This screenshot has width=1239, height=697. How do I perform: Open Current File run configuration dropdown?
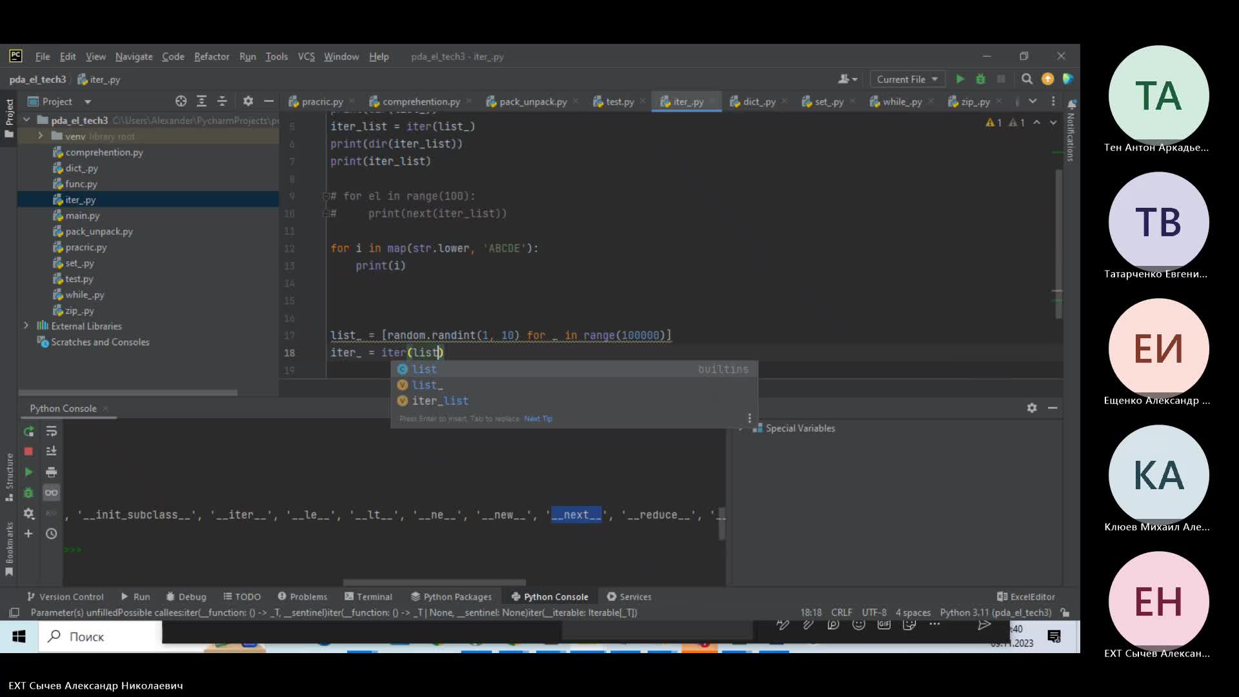click(907, 79)
